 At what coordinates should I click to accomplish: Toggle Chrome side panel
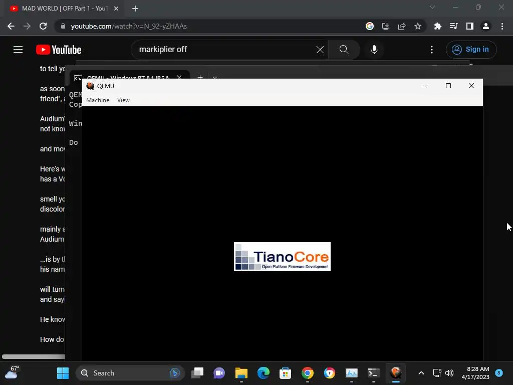[x=470, y=26]
